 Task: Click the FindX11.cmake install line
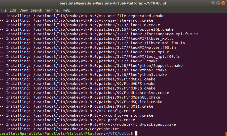tap(77, 106)
